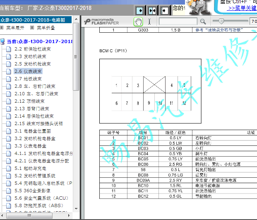Click the zoom percentage field showing 70

tap(253, 21)
